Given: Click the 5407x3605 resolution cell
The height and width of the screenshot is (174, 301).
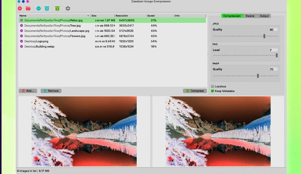Looking at the screenshot, I should coord(127,20).
